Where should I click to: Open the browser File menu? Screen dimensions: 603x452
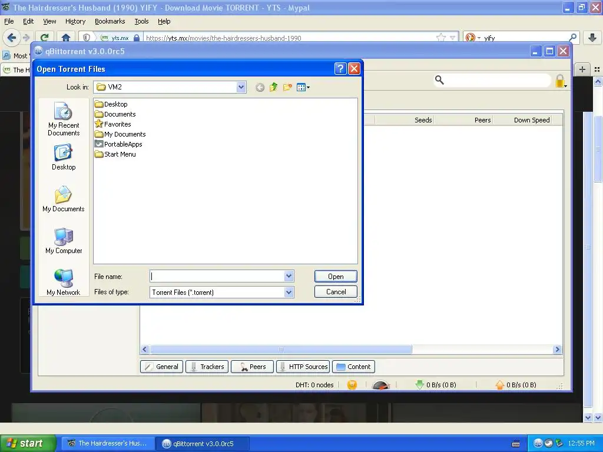[x=9, y=22]
